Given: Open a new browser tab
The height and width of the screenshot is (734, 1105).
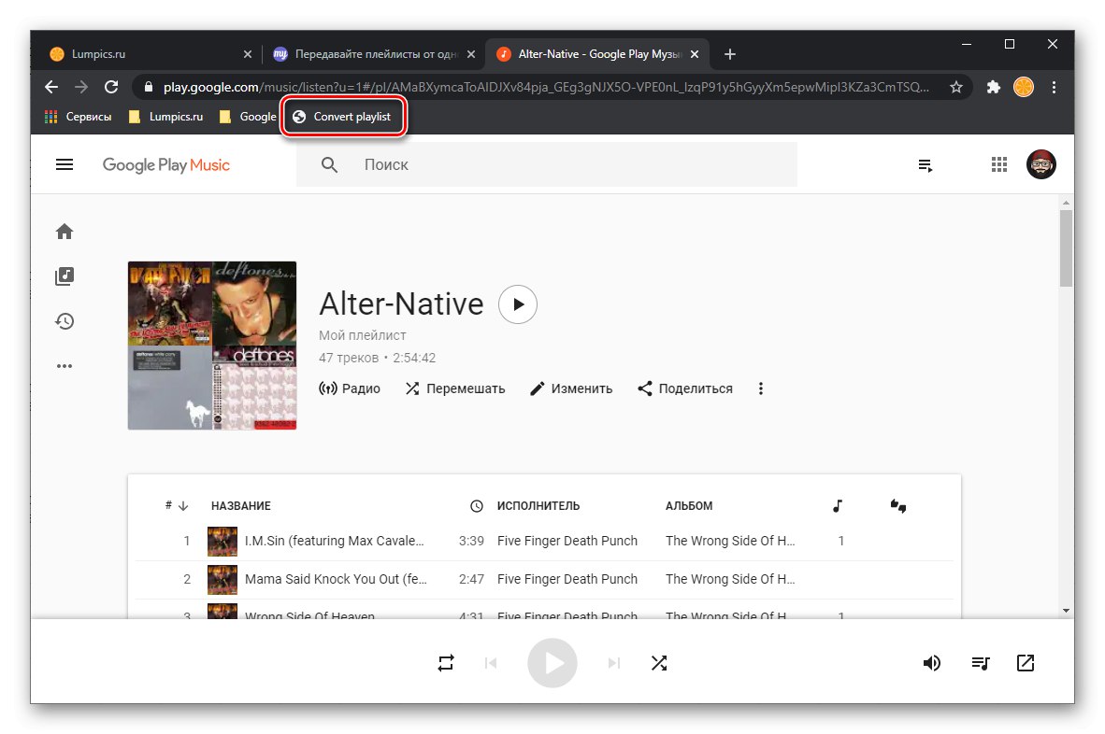Looking at the screenshot, I should (730, 54).
